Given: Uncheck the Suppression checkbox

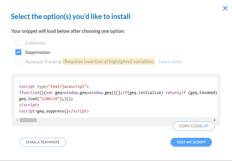Looking at the screenshot, I should [x=19, y=52].
